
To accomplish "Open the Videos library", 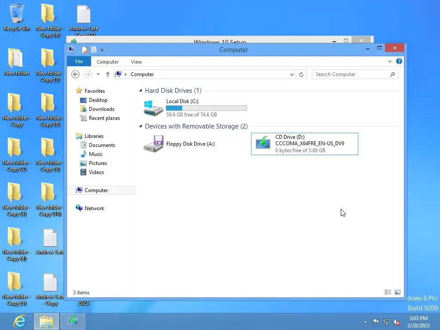I will pos(96,172).
